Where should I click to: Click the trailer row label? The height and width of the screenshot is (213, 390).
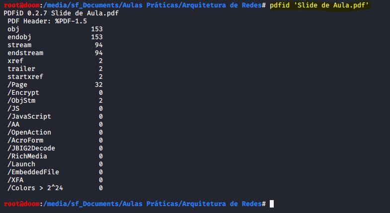[x=21, y=69]
